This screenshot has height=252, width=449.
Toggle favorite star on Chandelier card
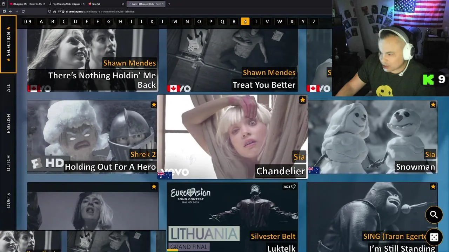click(303, 100)
